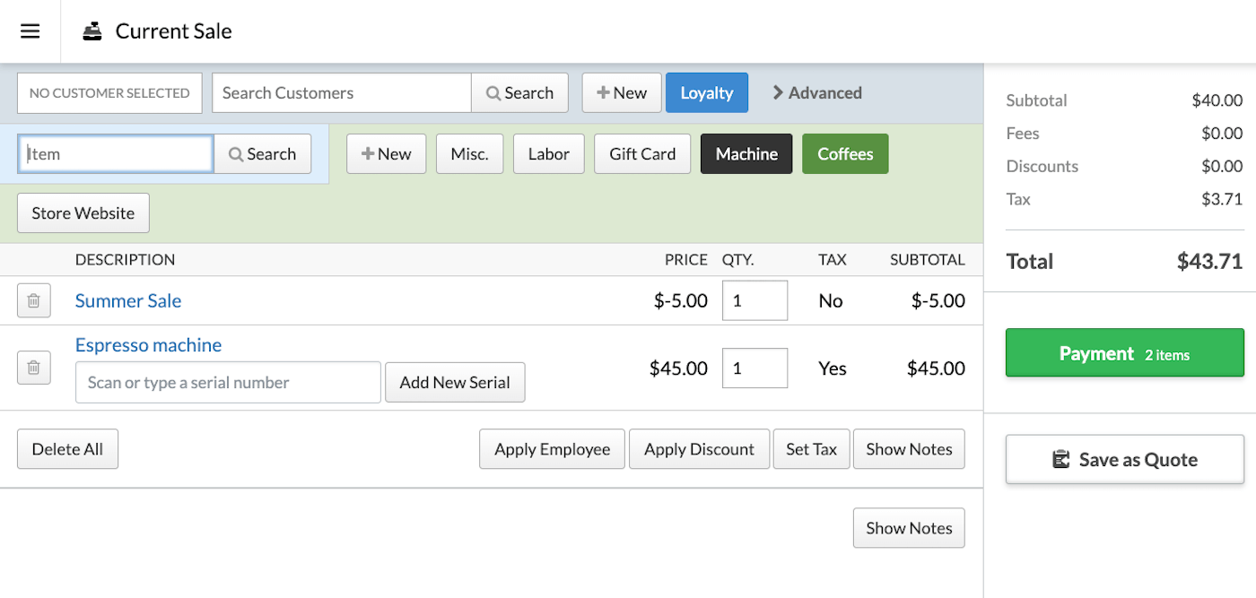
Task: Select the green Coffees quick button
Action: pyautogui.click(x=845, y=154)
